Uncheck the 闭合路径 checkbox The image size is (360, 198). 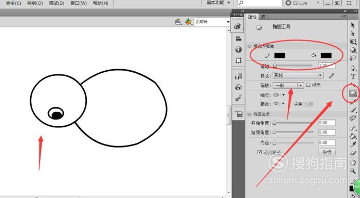pyautogui.click(x=260, y=152)
